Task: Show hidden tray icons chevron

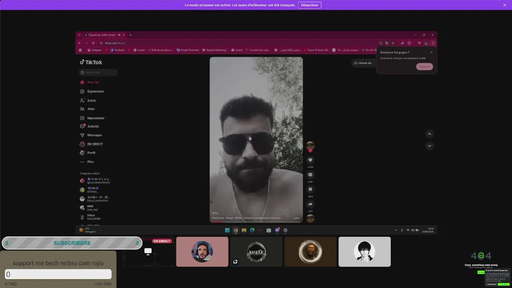Action: click(x=396, y=230)
